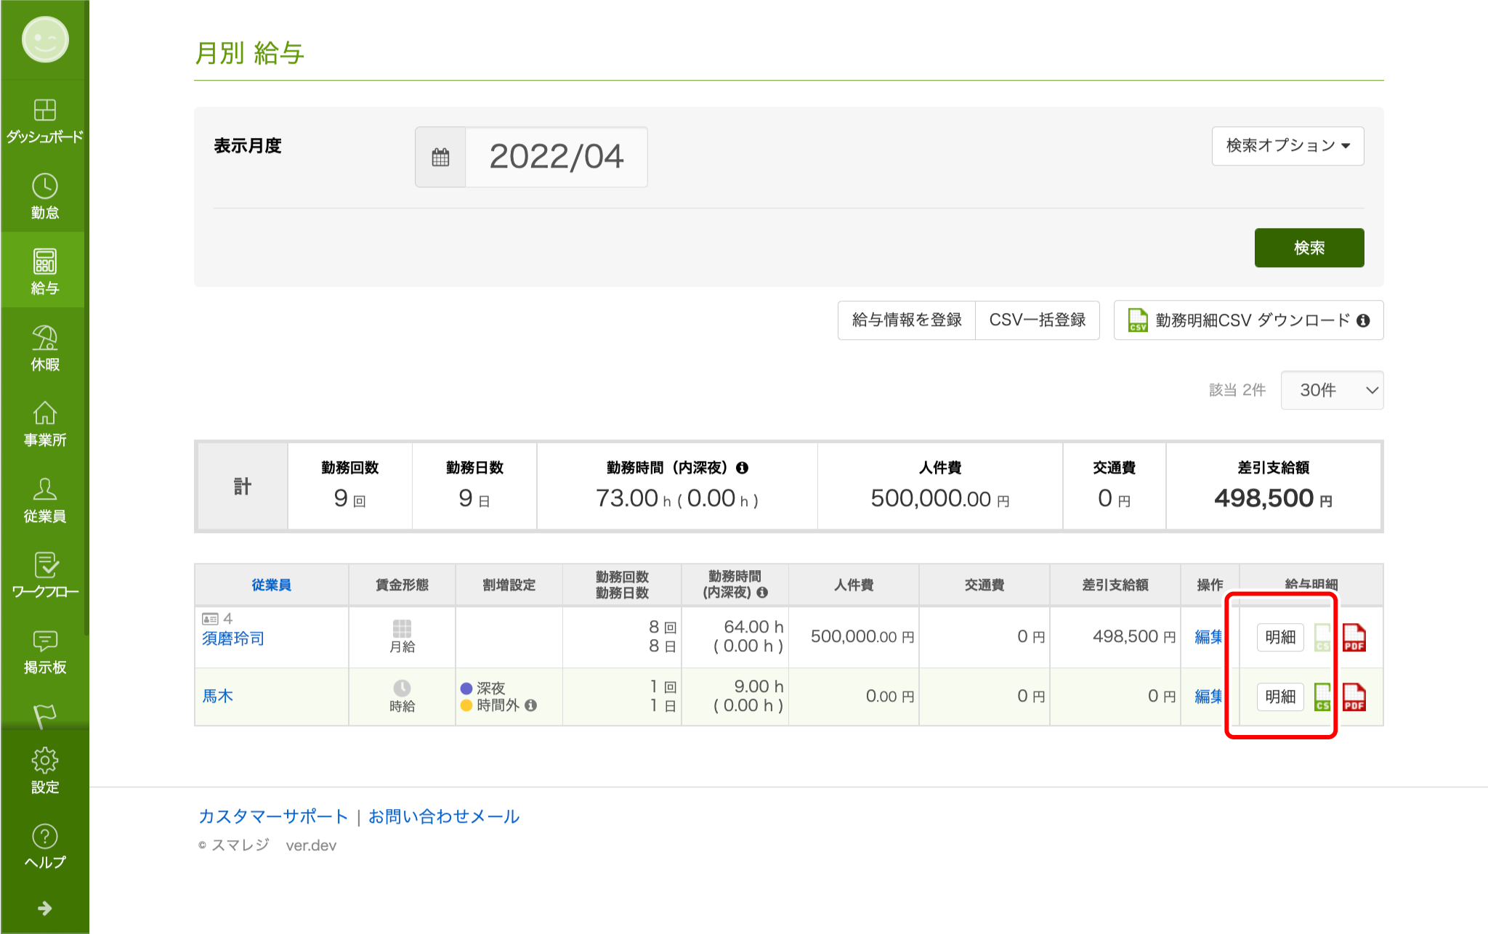
Task: Expand 検索オプション dropdown
Action: coord(1287,146)
